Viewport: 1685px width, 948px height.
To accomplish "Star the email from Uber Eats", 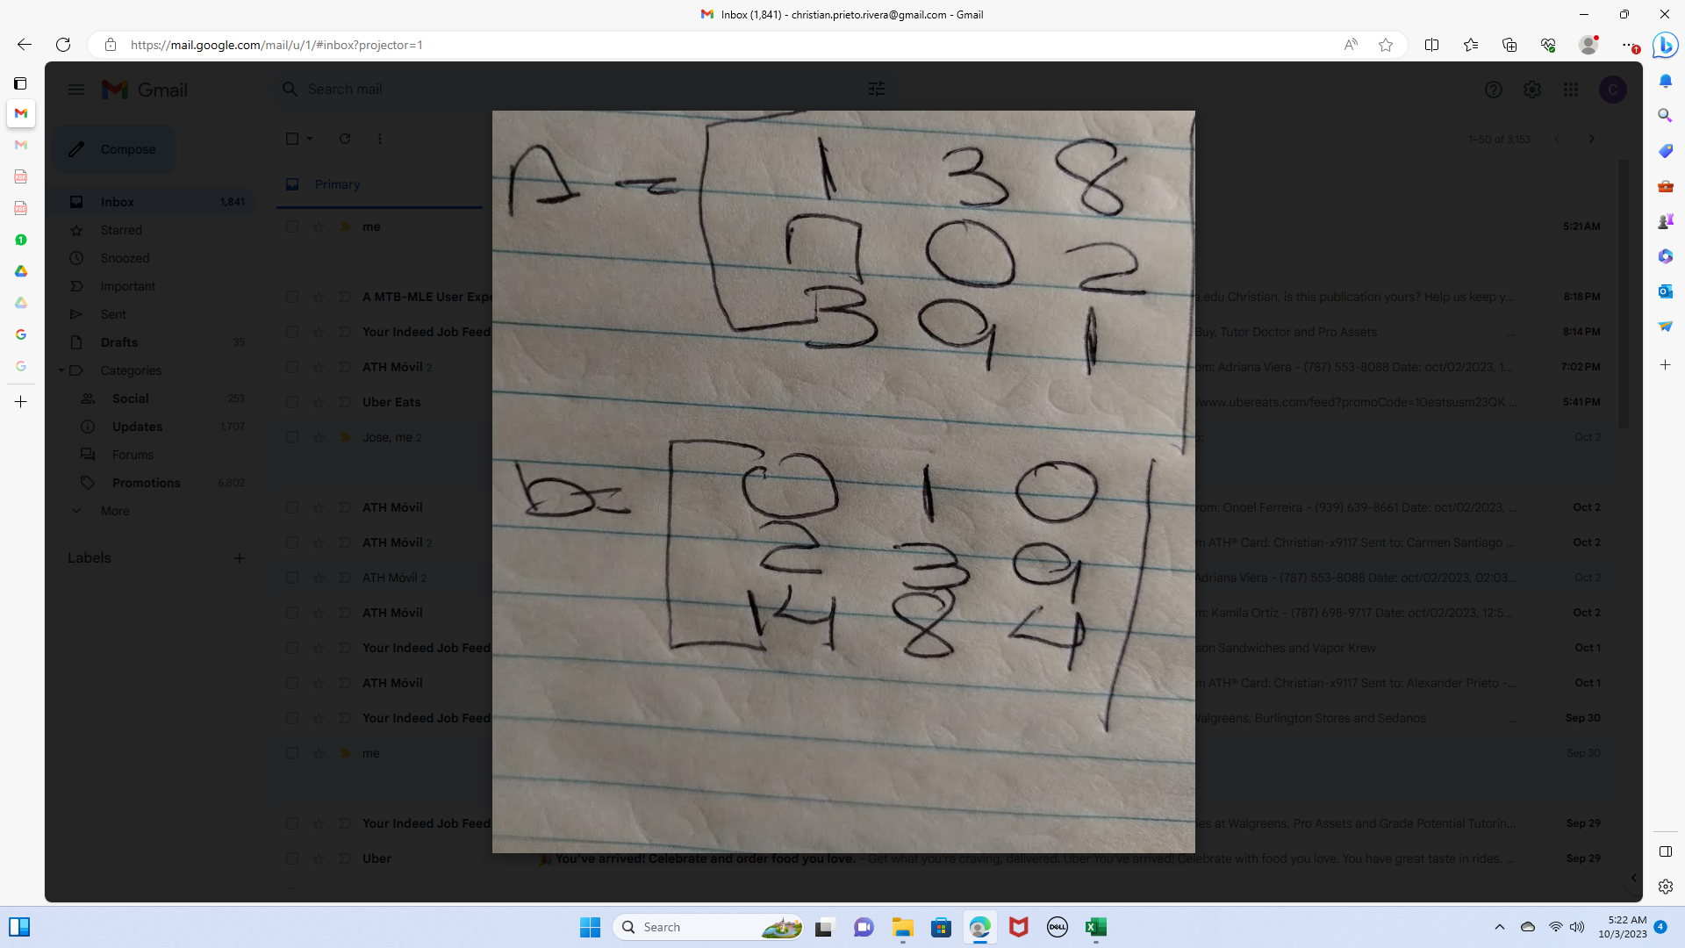I will [318, 402].
